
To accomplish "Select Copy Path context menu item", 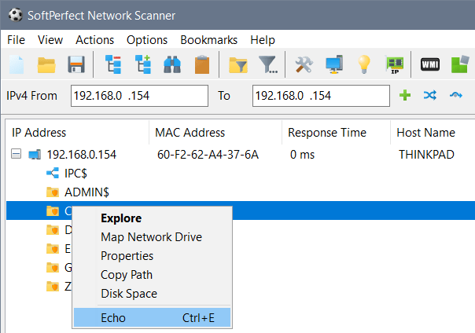I will coord(152,275).
